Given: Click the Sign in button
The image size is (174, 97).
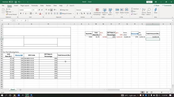Looking at the screenshot, I should coord(149,2).
